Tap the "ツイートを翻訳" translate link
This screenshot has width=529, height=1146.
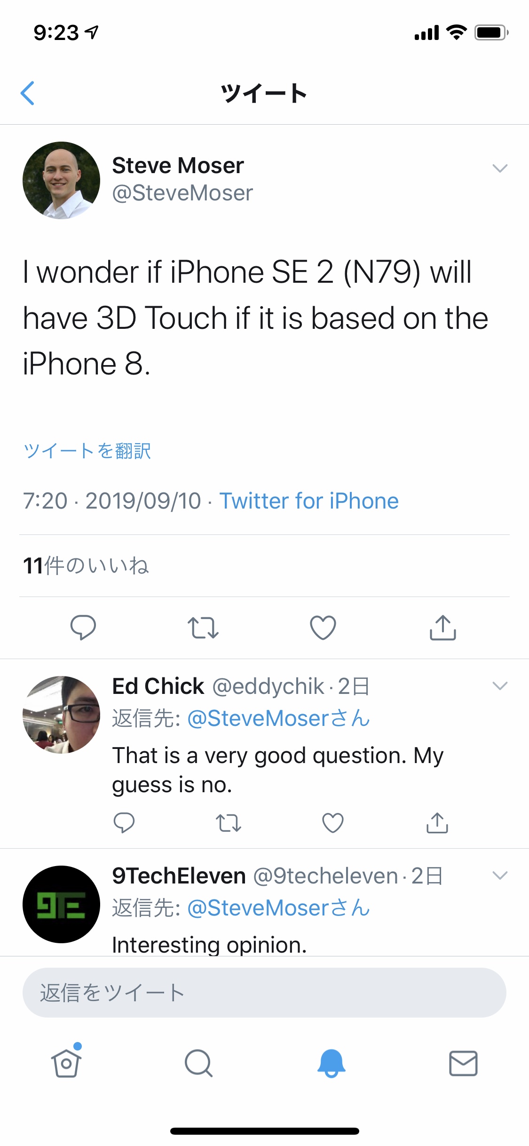87,451
